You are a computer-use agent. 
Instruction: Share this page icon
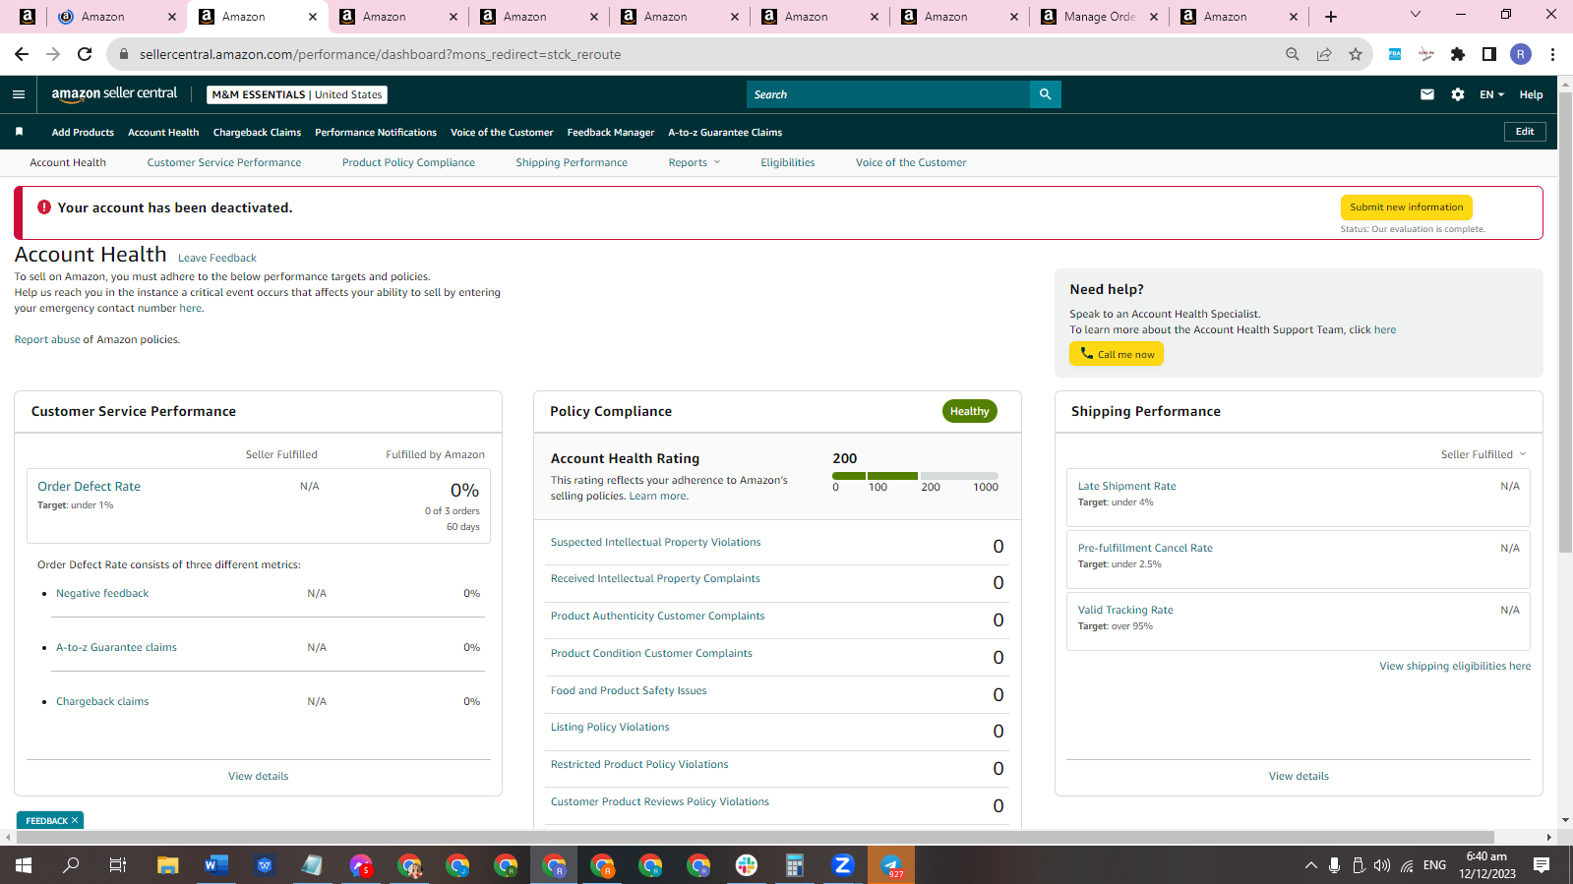pyautogui.click(x=1324, y=54)
